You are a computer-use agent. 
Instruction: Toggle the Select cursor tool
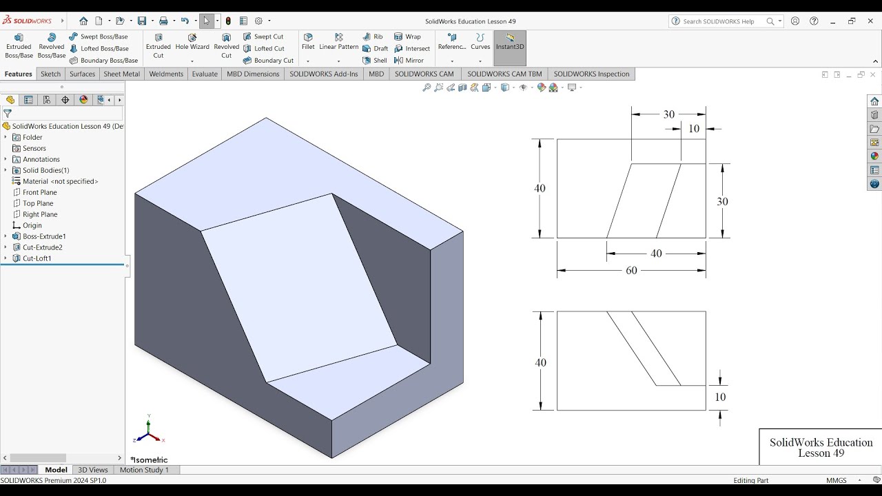click(x=206, y=21)
